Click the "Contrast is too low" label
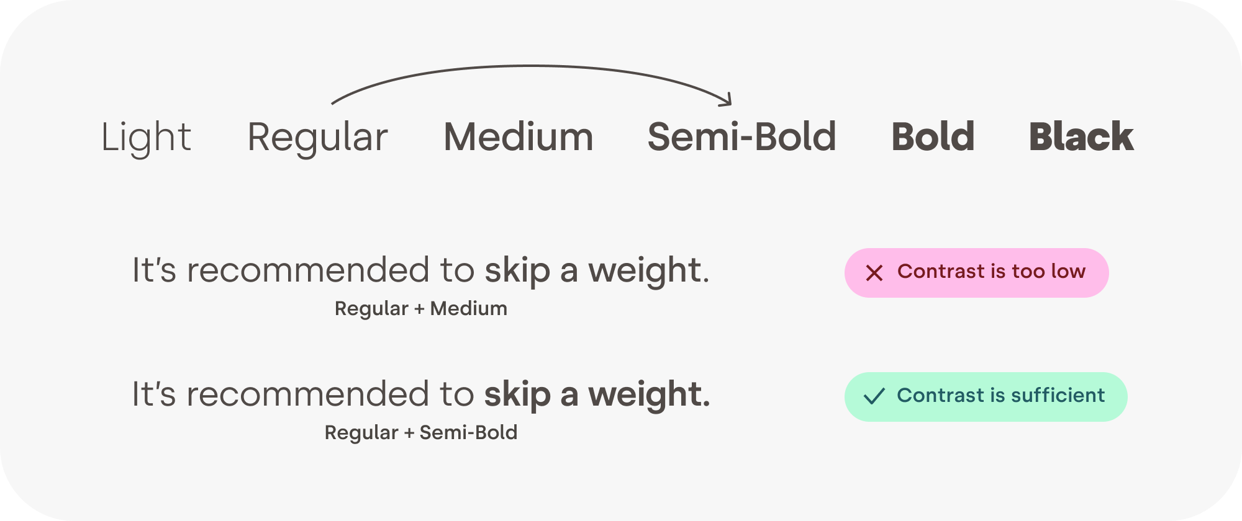The height and width of the screenshot is (521, 1242). (x=991, y=272)
